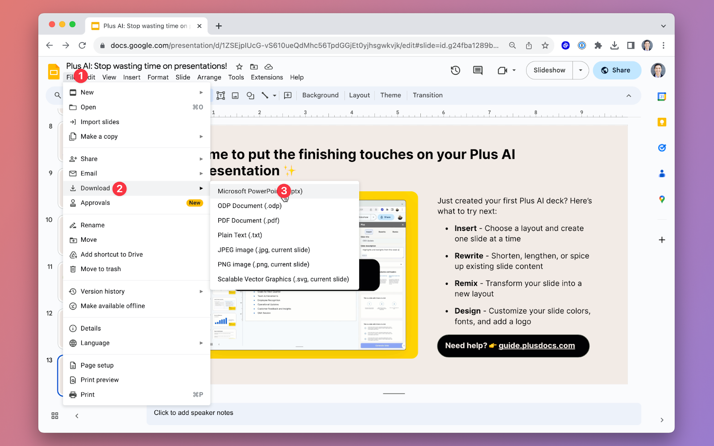The image size is (714, 446).
Task: Click the move to folder icon beside the title
Action: pos(254,67)
